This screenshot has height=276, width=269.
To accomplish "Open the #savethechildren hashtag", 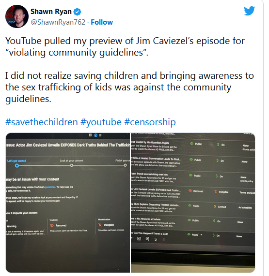I will [42, 122].
